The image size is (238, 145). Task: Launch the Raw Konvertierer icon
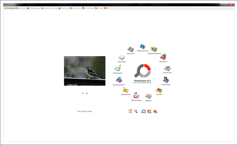pos(119,80)
